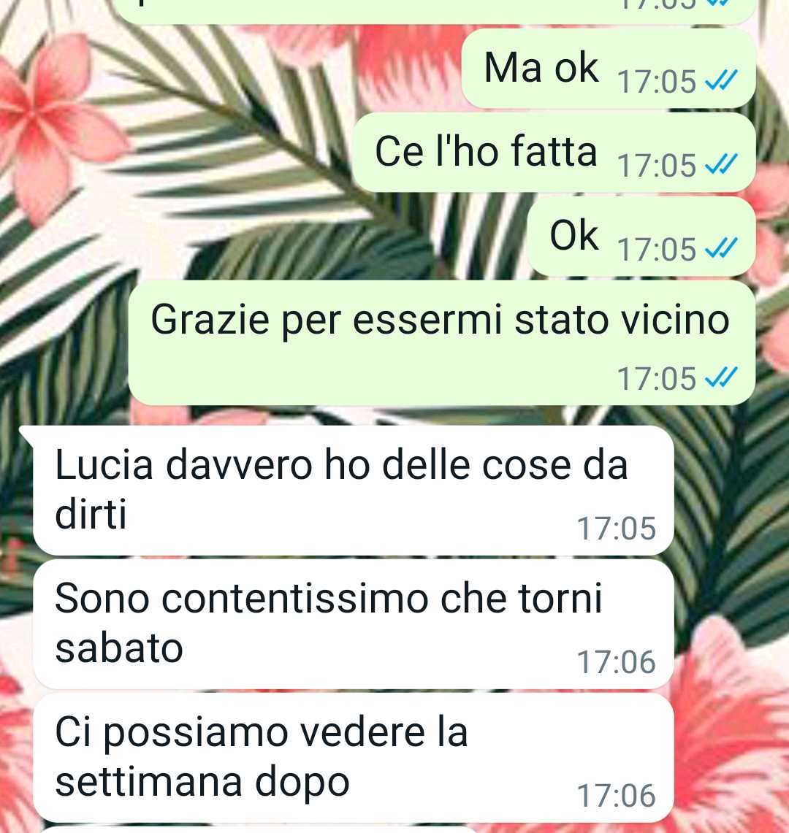
Task: Click 17:05 timestamp on 'Lucia davvero' message
Action: [x=616, y=528]
